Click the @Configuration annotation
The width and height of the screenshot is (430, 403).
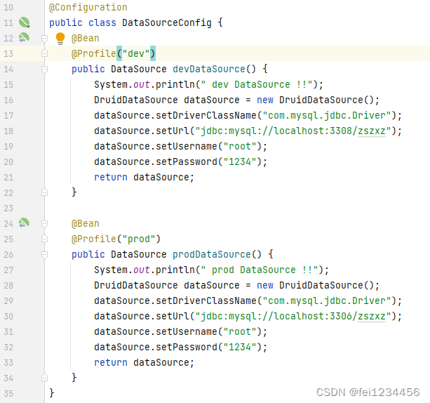(x=88, y=8)
